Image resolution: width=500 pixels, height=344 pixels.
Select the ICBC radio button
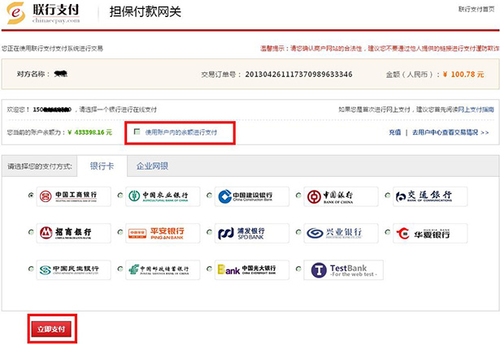coord(31,196)
